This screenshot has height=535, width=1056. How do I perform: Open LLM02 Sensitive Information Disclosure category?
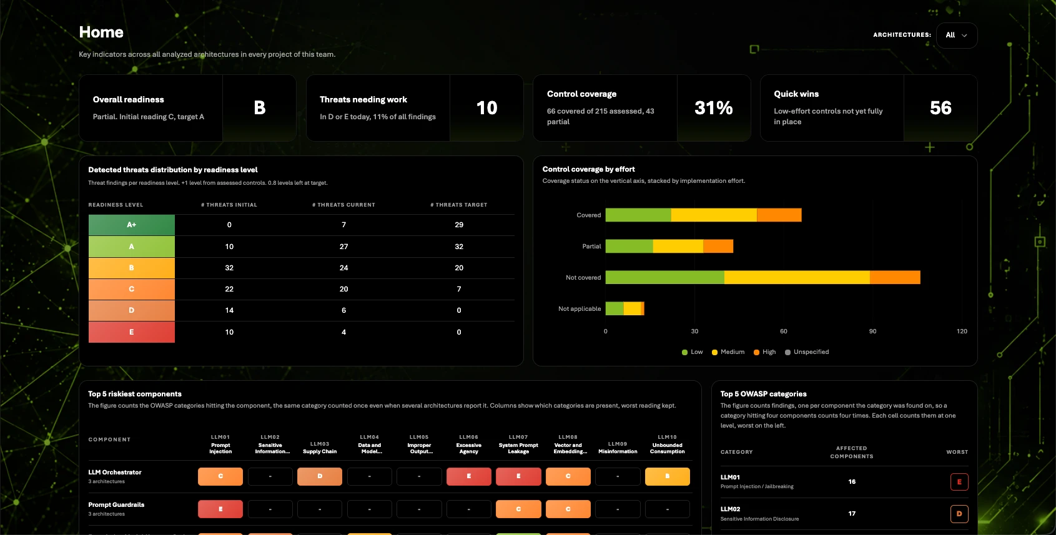tap(844, 514)
